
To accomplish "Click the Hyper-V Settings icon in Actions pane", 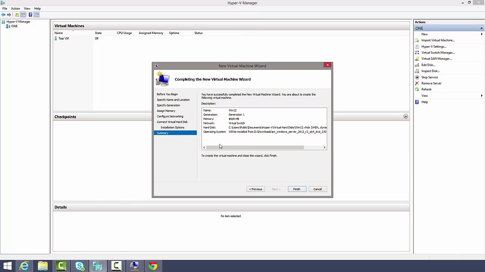I will coord(417,46).
